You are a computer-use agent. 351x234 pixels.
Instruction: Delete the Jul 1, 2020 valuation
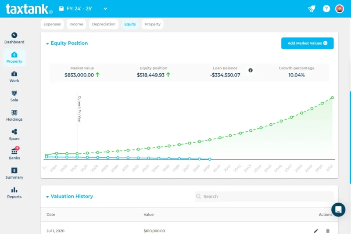coord(327,230)
